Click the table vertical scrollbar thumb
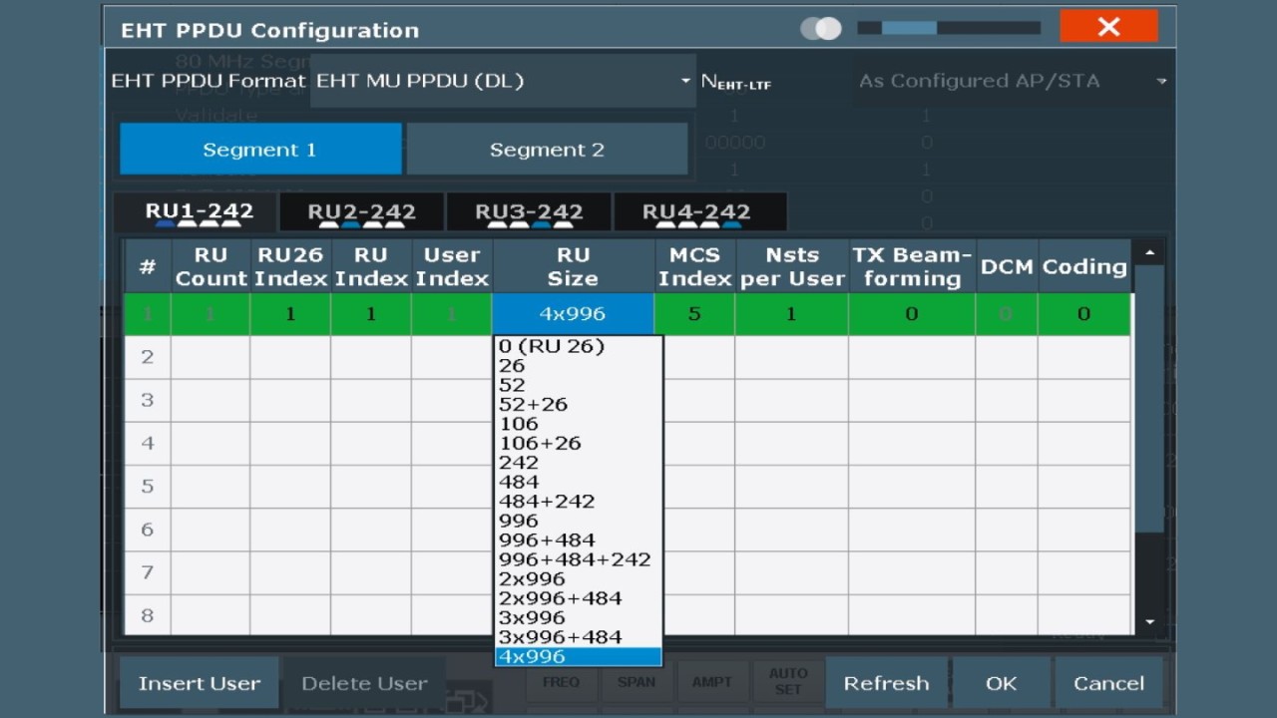Viewport: 1277px width, 718px height. [x=1150, y=399]
